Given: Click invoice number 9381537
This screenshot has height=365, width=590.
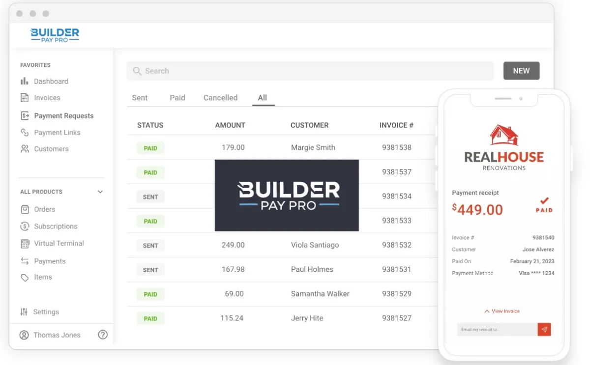Looking at the screenshot, I should click(397, 172).
